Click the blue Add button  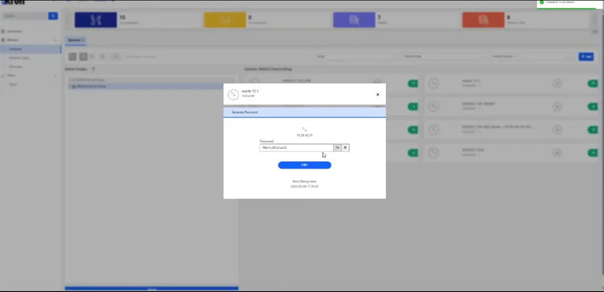(x=586, y=56)
